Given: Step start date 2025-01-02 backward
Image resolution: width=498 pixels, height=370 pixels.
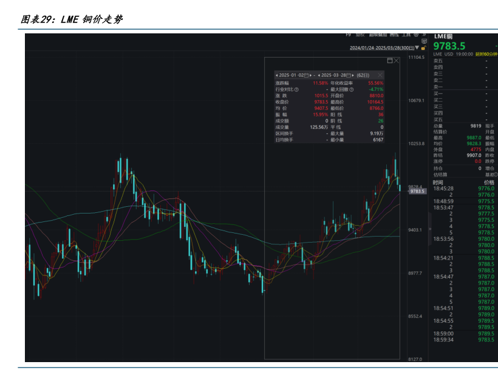Looking at the screenshot, I should pyautogui.click(x=276, y=75).
